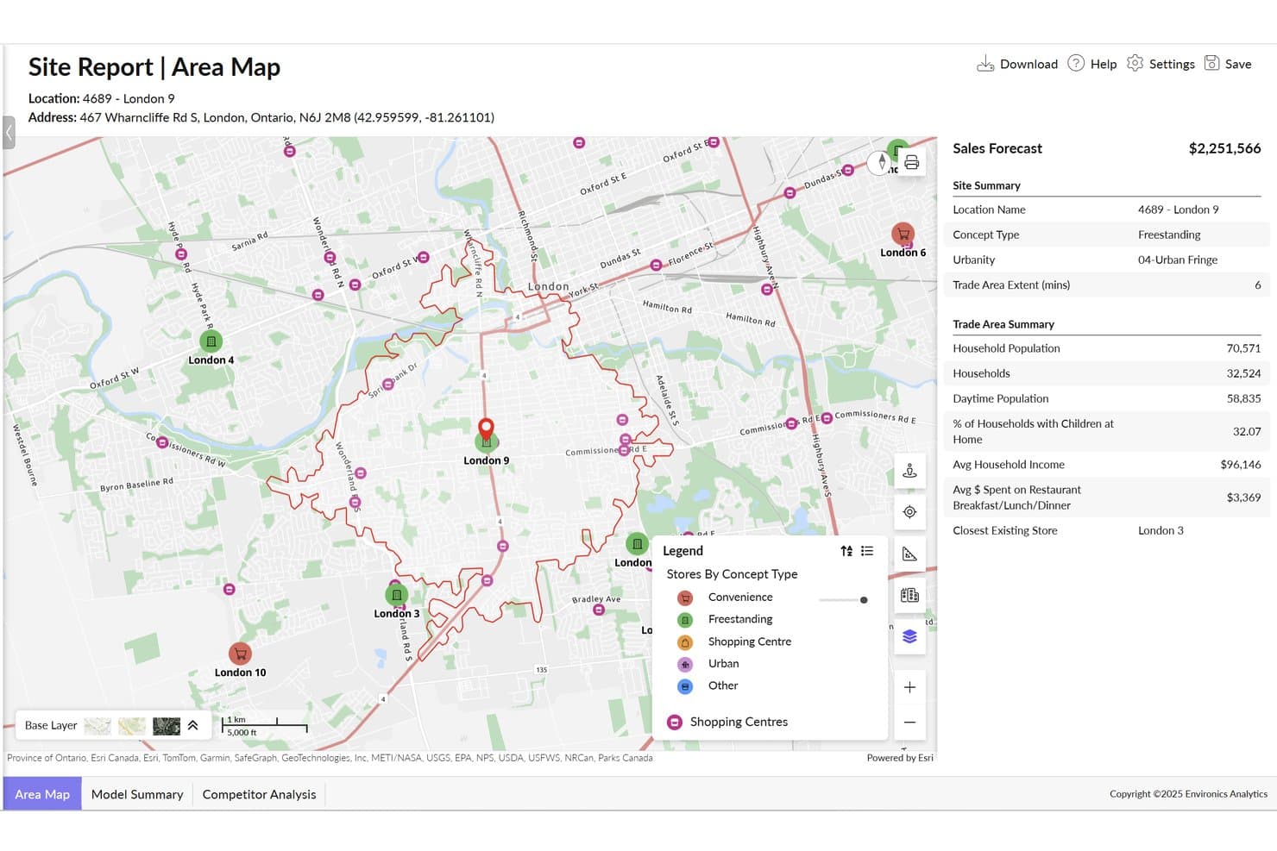Viewport: 1277px width, 851px height.
Task: Open Settings
Action: coord(1161,64)
